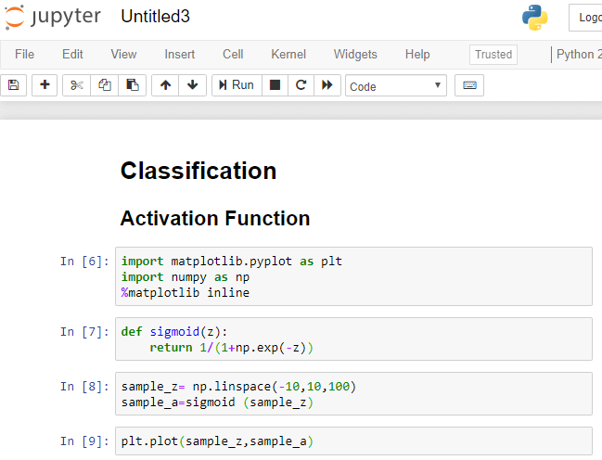The image size is (602, 460).
Task: Insert a cell below with plus icon
Action: pos(45,85)
